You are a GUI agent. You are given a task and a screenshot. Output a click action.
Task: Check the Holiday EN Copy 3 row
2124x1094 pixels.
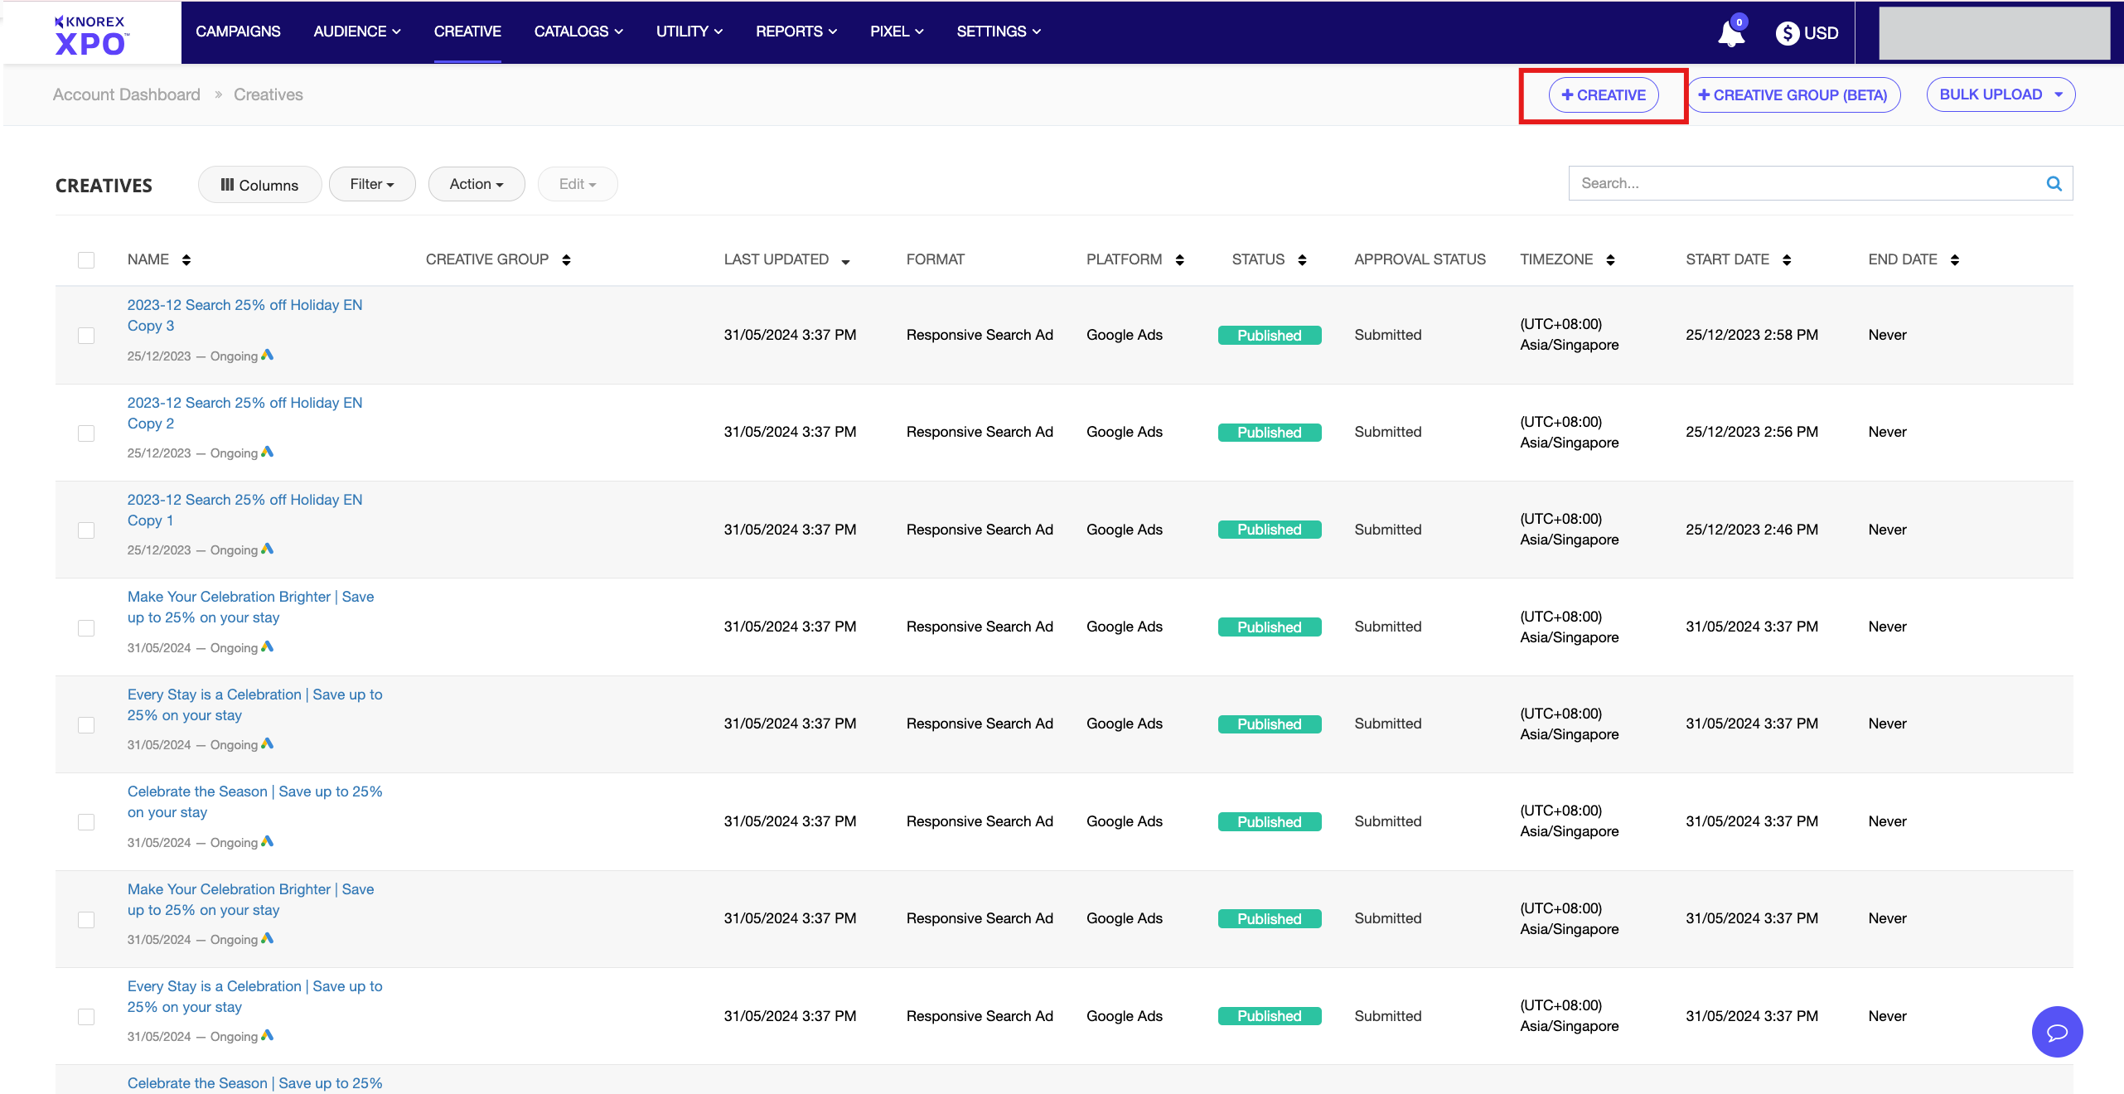86,336
